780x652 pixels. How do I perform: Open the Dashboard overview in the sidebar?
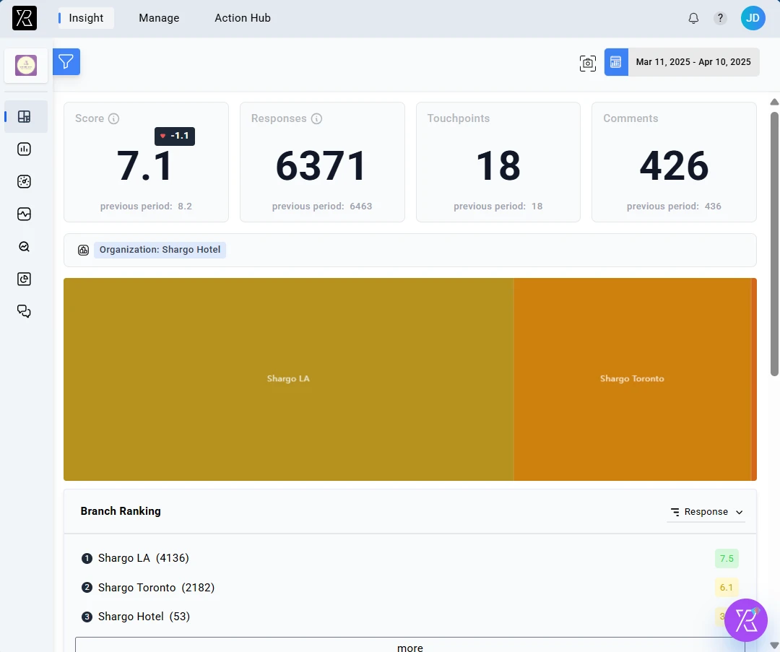24,116
